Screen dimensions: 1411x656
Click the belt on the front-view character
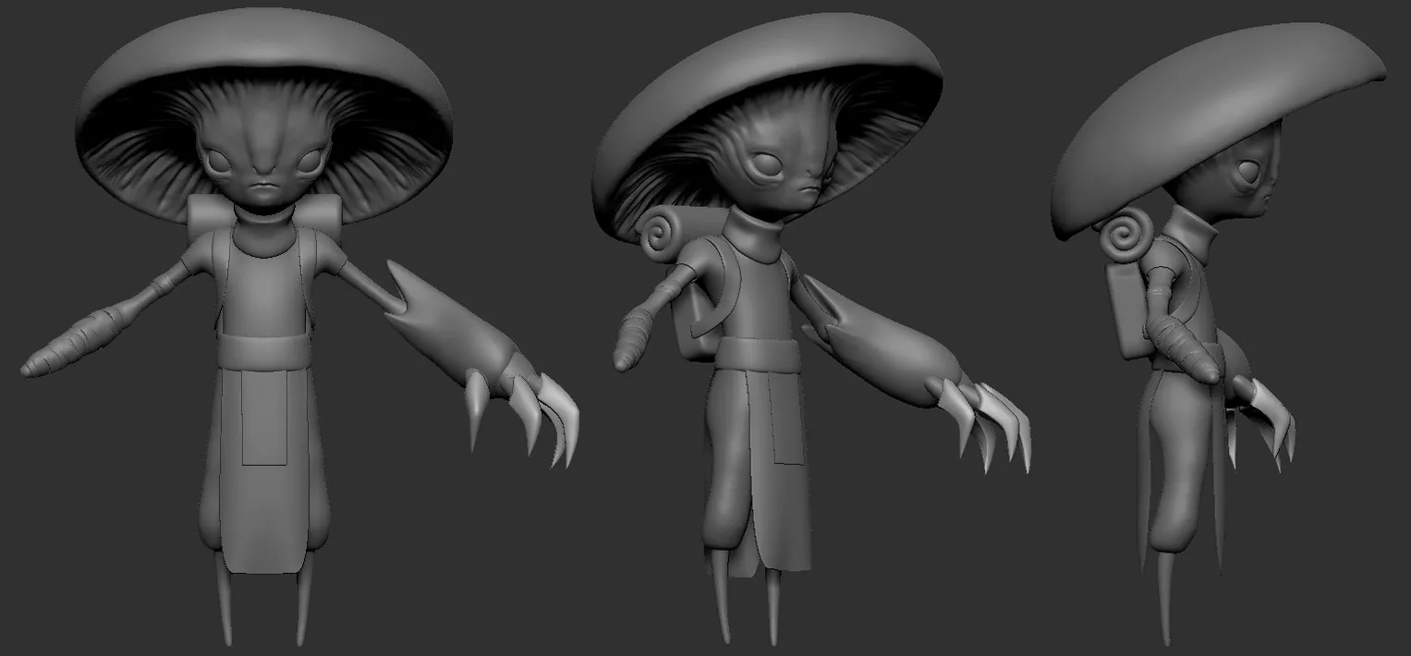click(264, 349)
